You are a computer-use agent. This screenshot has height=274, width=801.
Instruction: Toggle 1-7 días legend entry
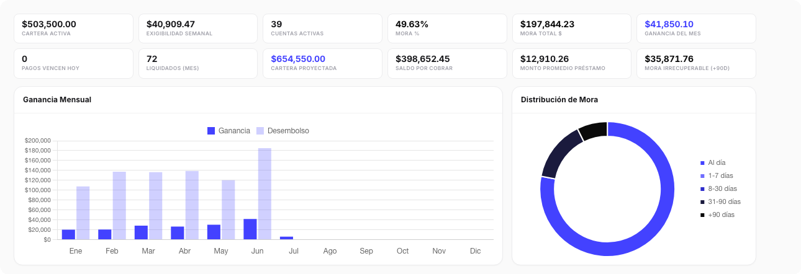(x=717, y=175)
